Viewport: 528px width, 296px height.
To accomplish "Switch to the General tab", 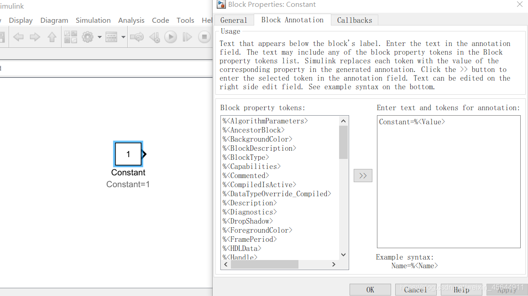I will coord(234,20).
